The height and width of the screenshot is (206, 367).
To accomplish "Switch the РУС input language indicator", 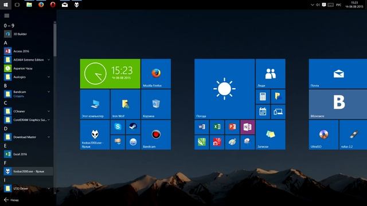I will tap(338, 5).
